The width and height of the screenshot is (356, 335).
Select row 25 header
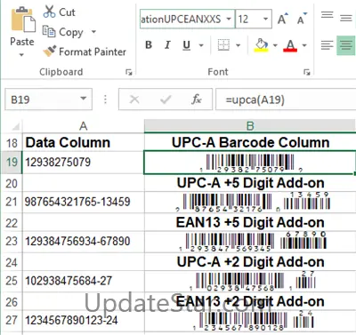(12, 281)
